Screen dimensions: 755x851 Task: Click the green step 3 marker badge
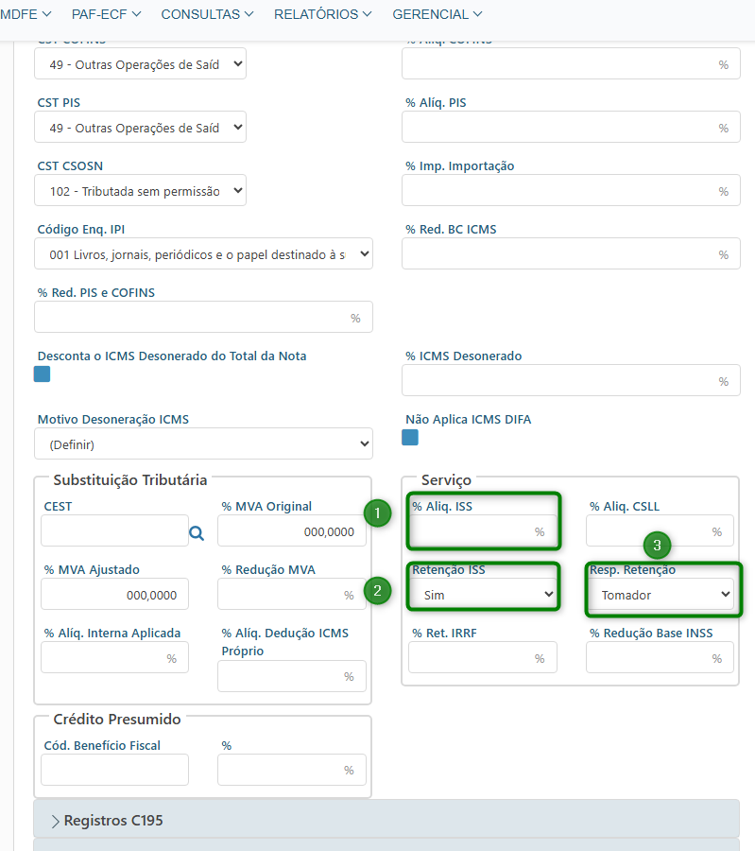point(657,545)
